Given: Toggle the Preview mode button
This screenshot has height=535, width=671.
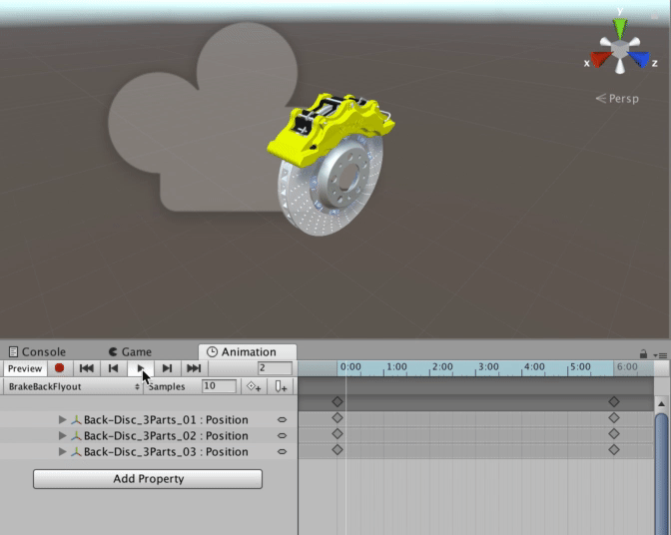Looking at the screenshot, I should pyautogui.click(x=25, y=368).
